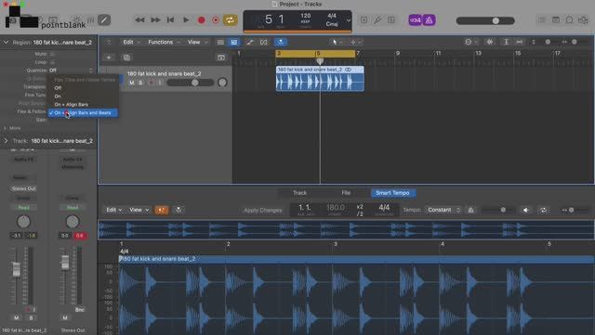
Task: Open the Loop Browser icon
Action: click(x=569, y=19)
